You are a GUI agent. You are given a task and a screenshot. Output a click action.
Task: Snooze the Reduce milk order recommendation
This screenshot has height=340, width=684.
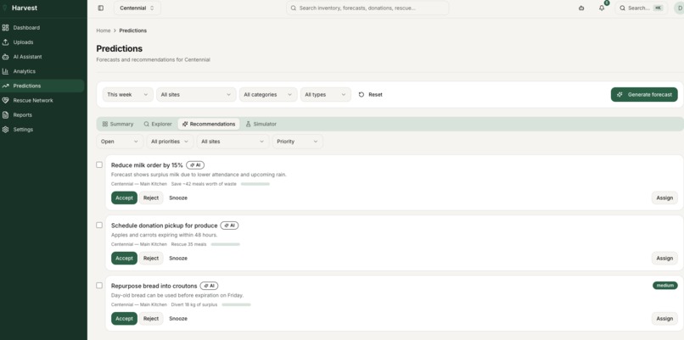click(178, 198)
